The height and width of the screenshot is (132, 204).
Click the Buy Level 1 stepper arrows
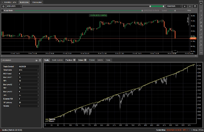pyautogui.click(x=38, y=77)
